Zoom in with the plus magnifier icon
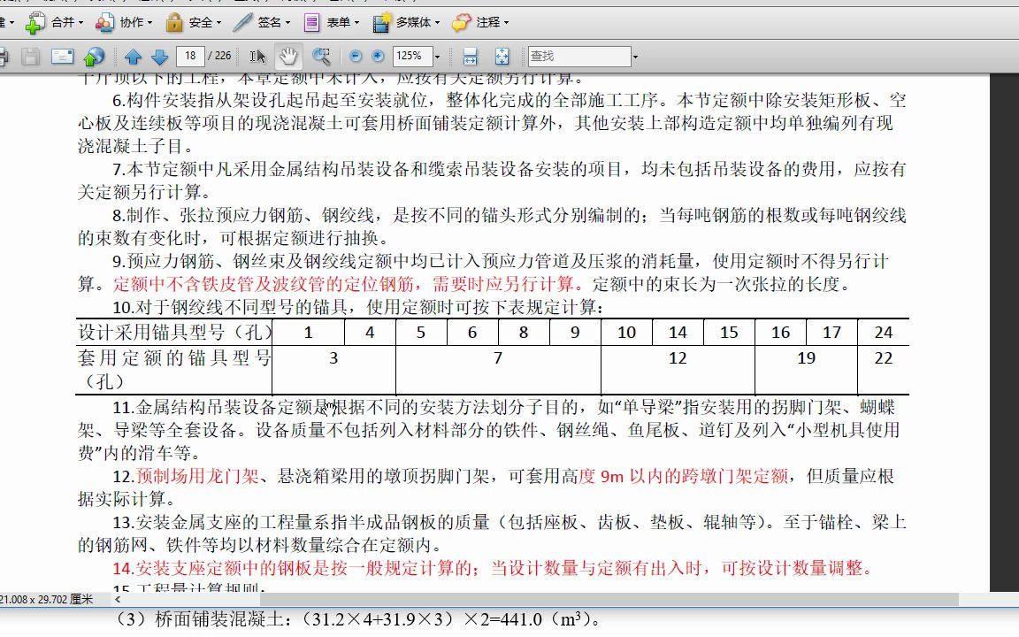 377,56
